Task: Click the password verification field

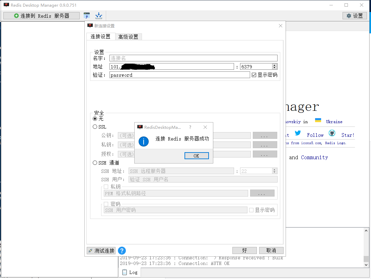Action: click(179, 75)
